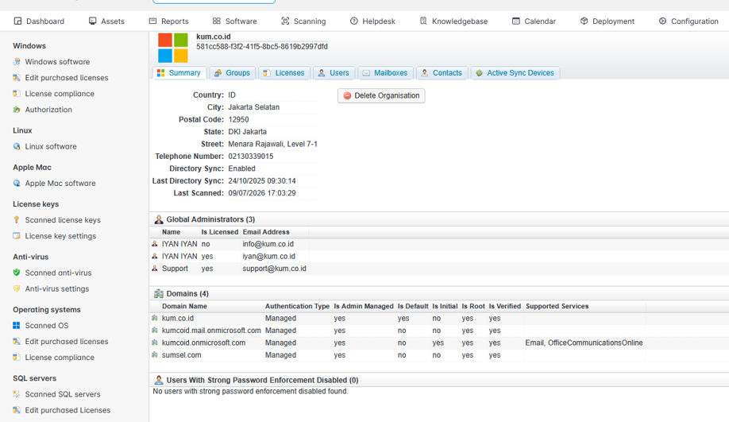Viewport: 729px width, 422px height.
Task: Sort domains by Domain Name column
Action: (184, 306)
